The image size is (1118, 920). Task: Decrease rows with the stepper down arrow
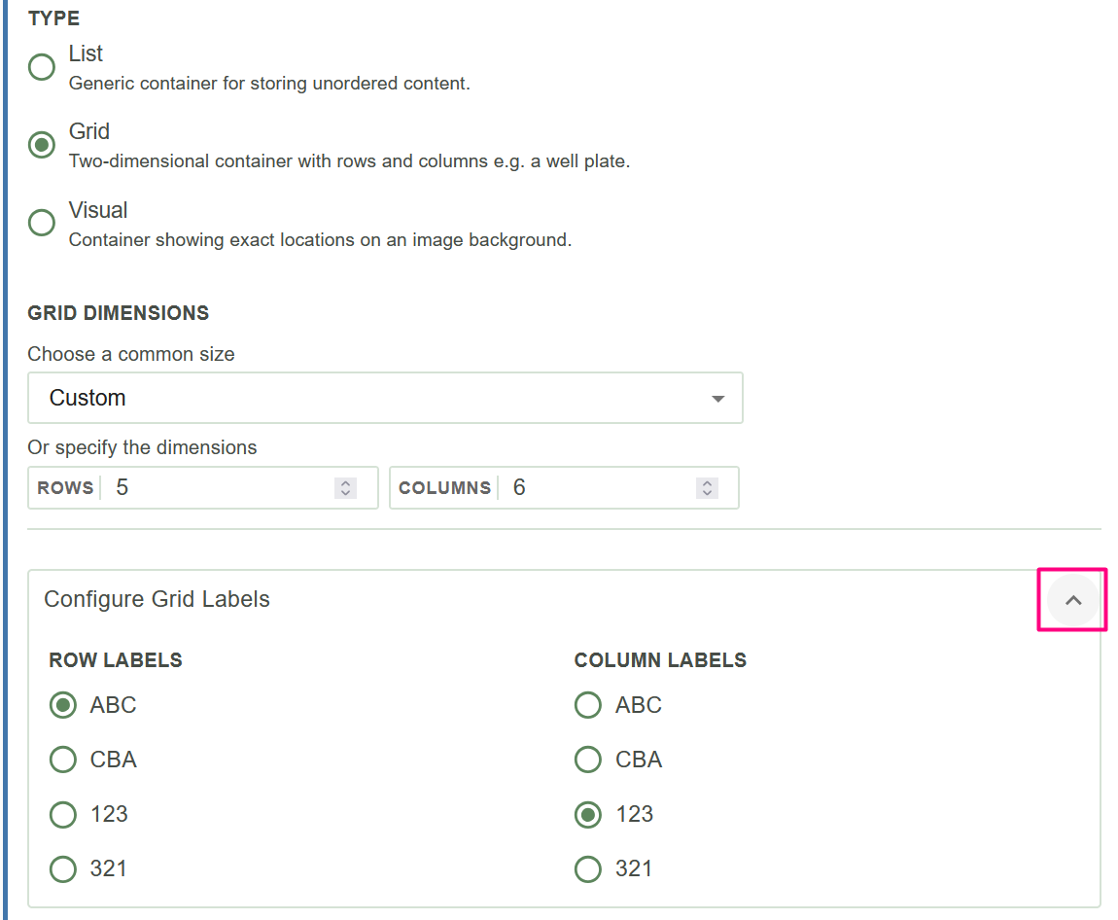(x=345, y=493)
